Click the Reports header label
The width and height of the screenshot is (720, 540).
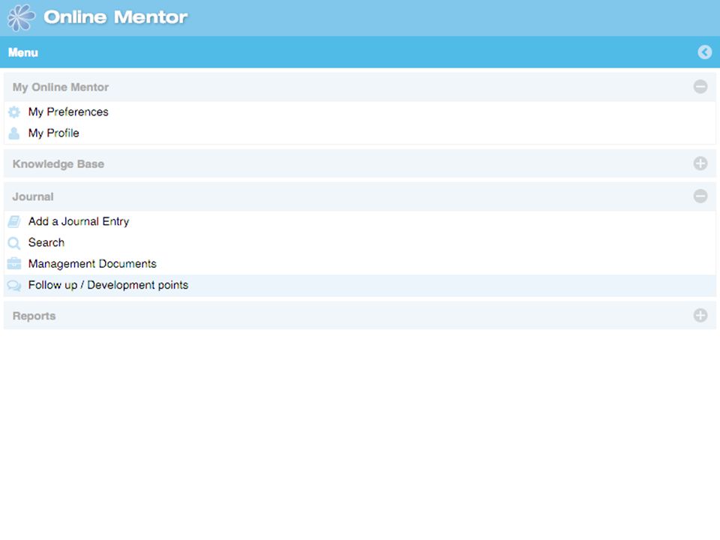[34, 316]
